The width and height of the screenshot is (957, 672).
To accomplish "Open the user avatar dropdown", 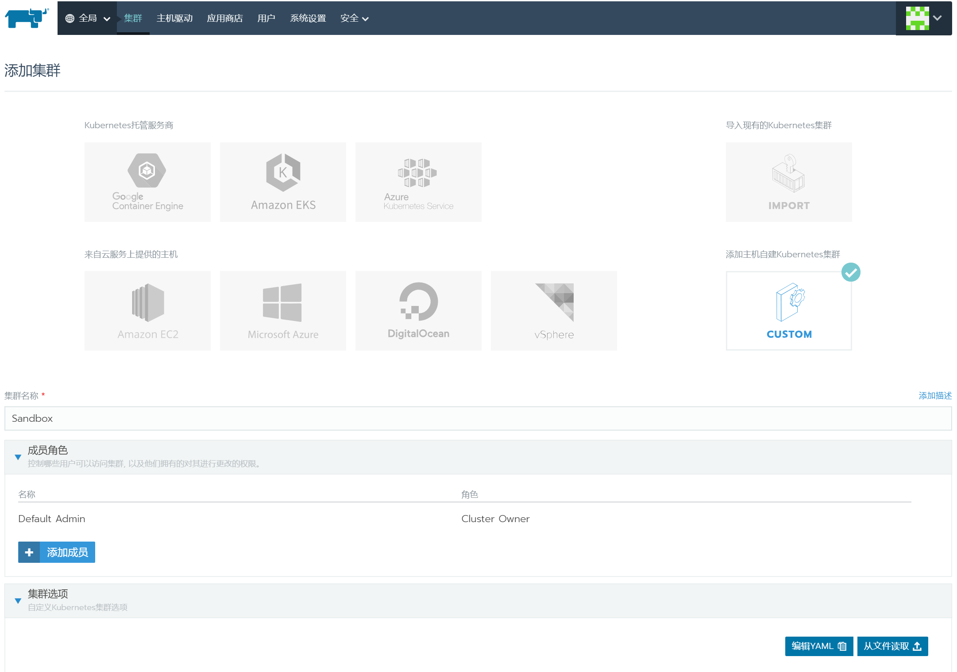I will click(x=924, y=18).
